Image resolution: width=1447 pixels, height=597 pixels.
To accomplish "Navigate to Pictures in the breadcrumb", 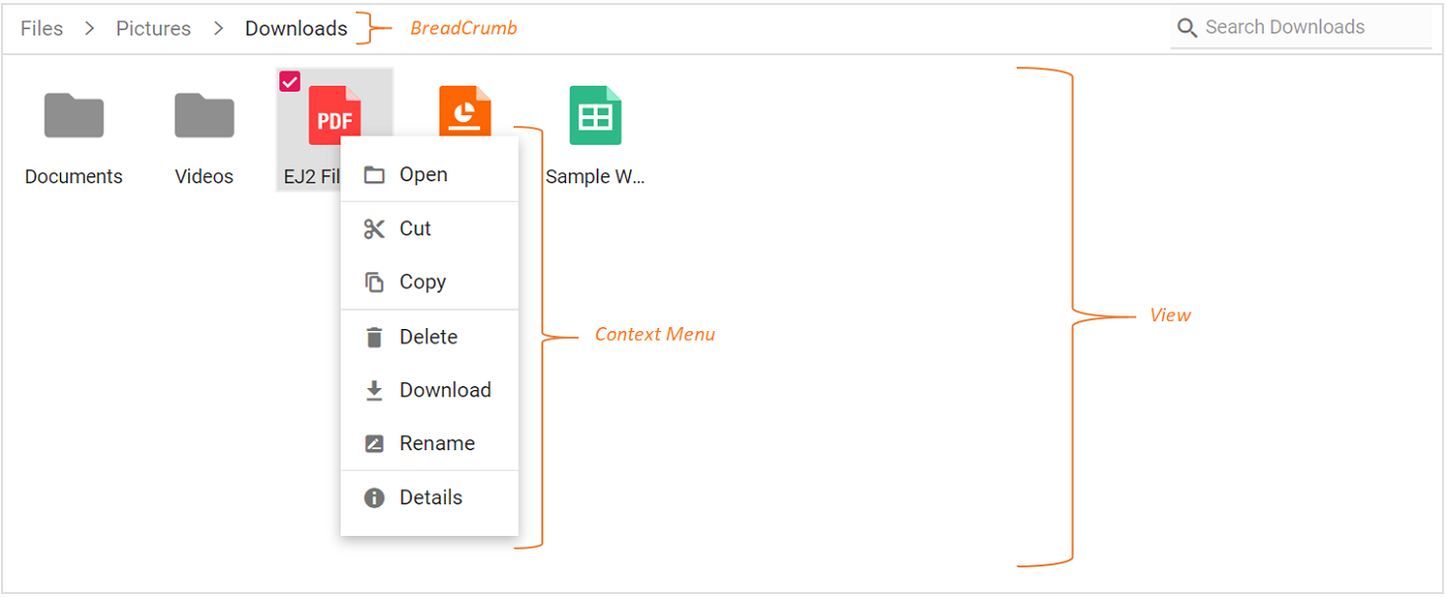I will [x=154, y=29].
